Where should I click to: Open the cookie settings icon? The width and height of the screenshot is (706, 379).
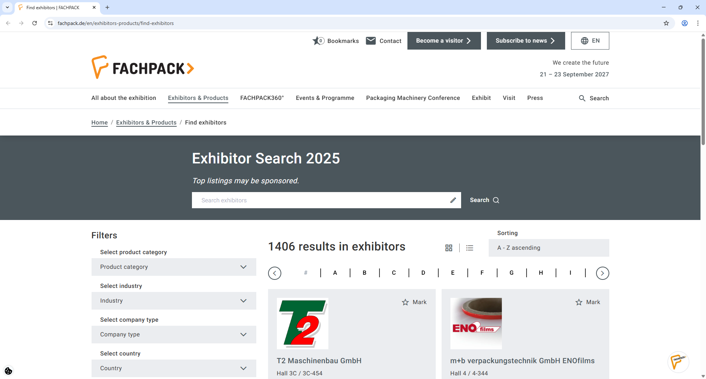coord(8,371)
